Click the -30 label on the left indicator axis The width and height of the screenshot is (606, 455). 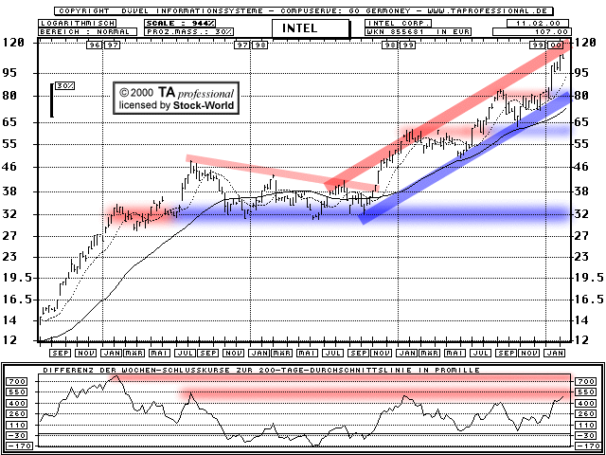19,436
